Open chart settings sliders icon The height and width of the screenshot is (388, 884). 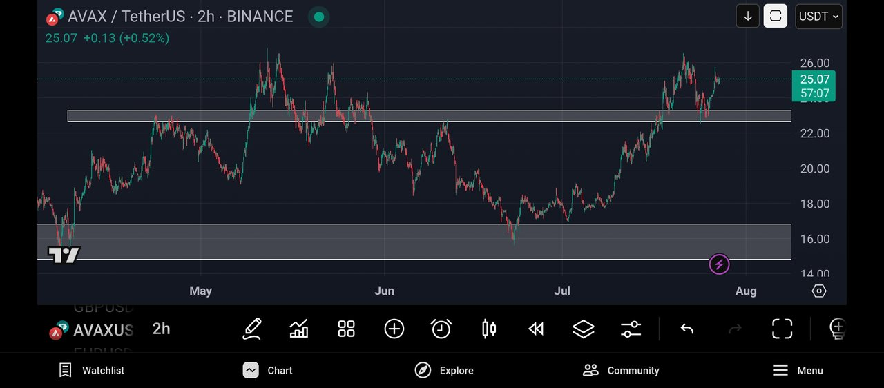coord(631,329)
